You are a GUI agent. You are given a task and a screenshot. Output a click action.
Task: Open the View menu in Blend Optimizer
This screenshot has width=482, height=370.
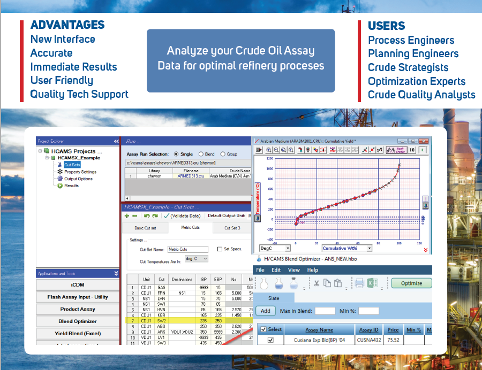[293, 271]
